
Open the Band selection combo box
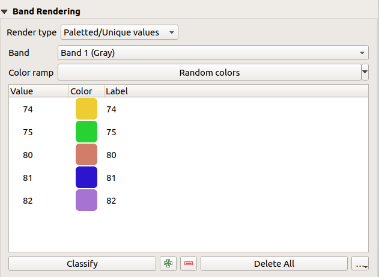(x=213, y=53)
